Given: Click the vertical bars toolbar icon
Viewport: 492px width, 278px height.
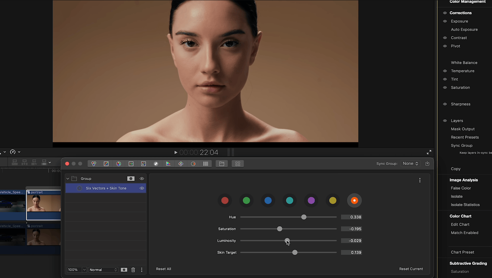Looking at the screenshot, I should [x=206, y=164].
